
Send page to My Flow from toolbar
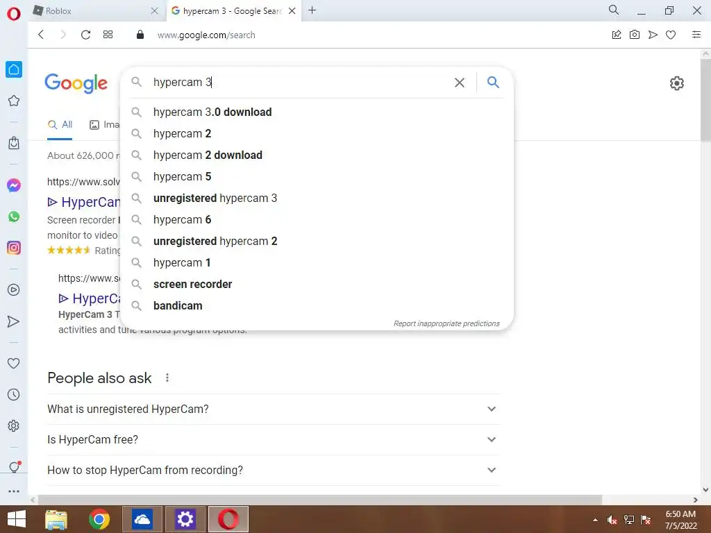[x=653, y=35]
